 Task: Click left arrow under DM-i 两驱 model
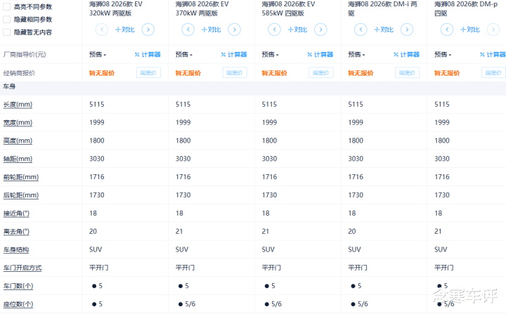coord(361,30)
